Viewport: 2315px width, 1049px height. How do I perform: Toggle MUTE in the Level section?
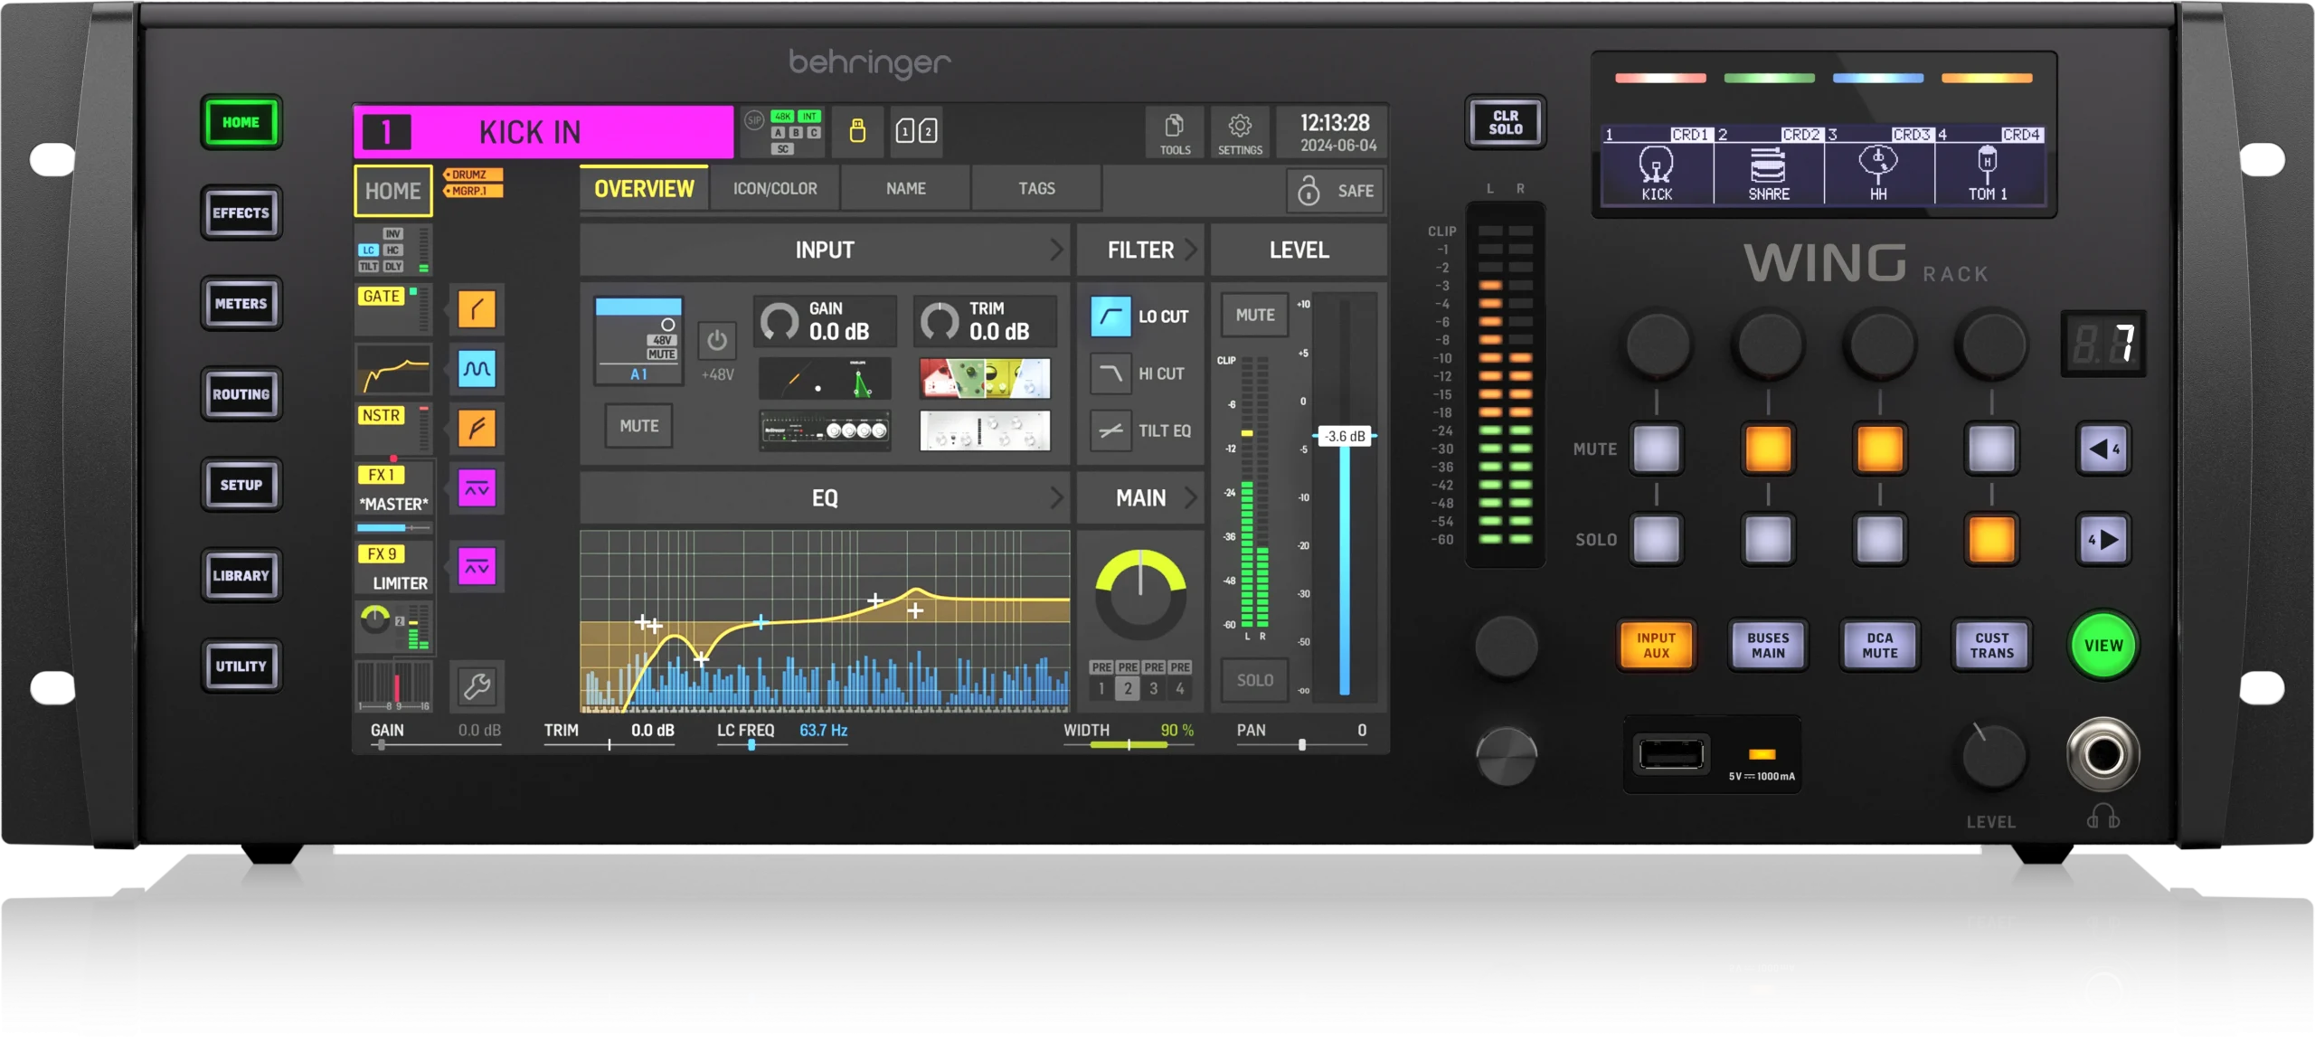point(1255,315)
